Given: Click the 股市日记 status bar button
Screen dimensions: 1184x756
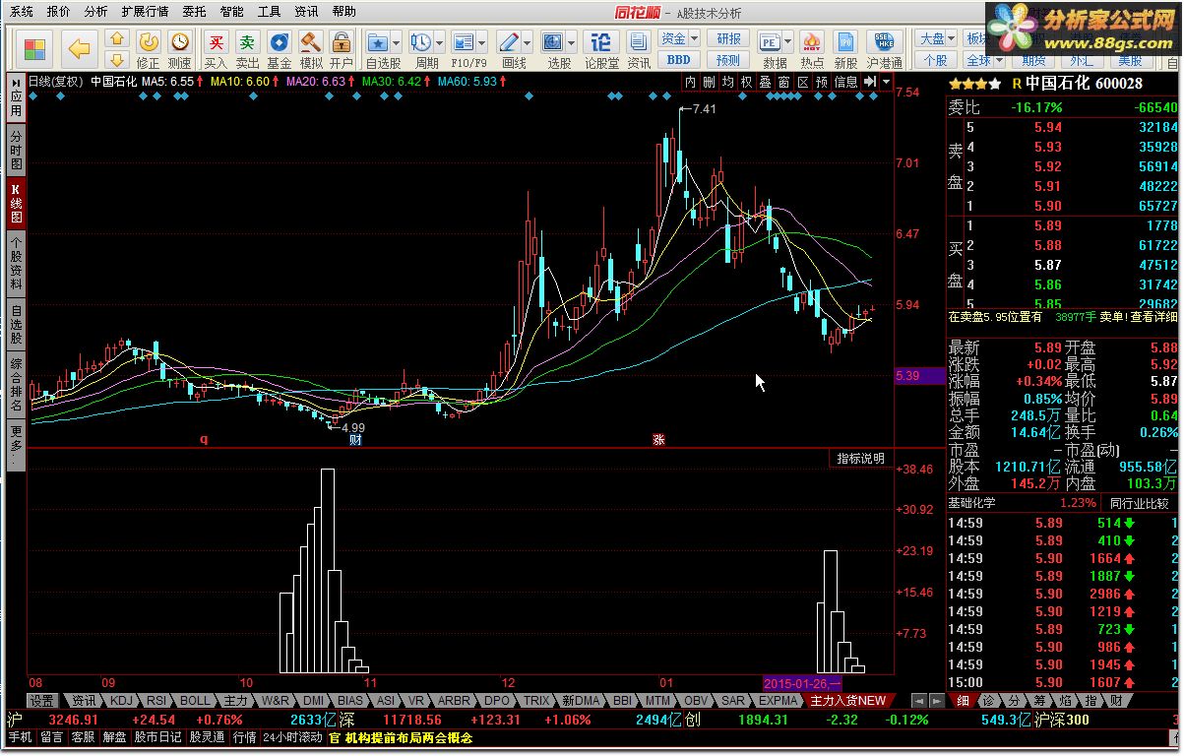Looking at the screenshot, I should [x=157, y=737].
